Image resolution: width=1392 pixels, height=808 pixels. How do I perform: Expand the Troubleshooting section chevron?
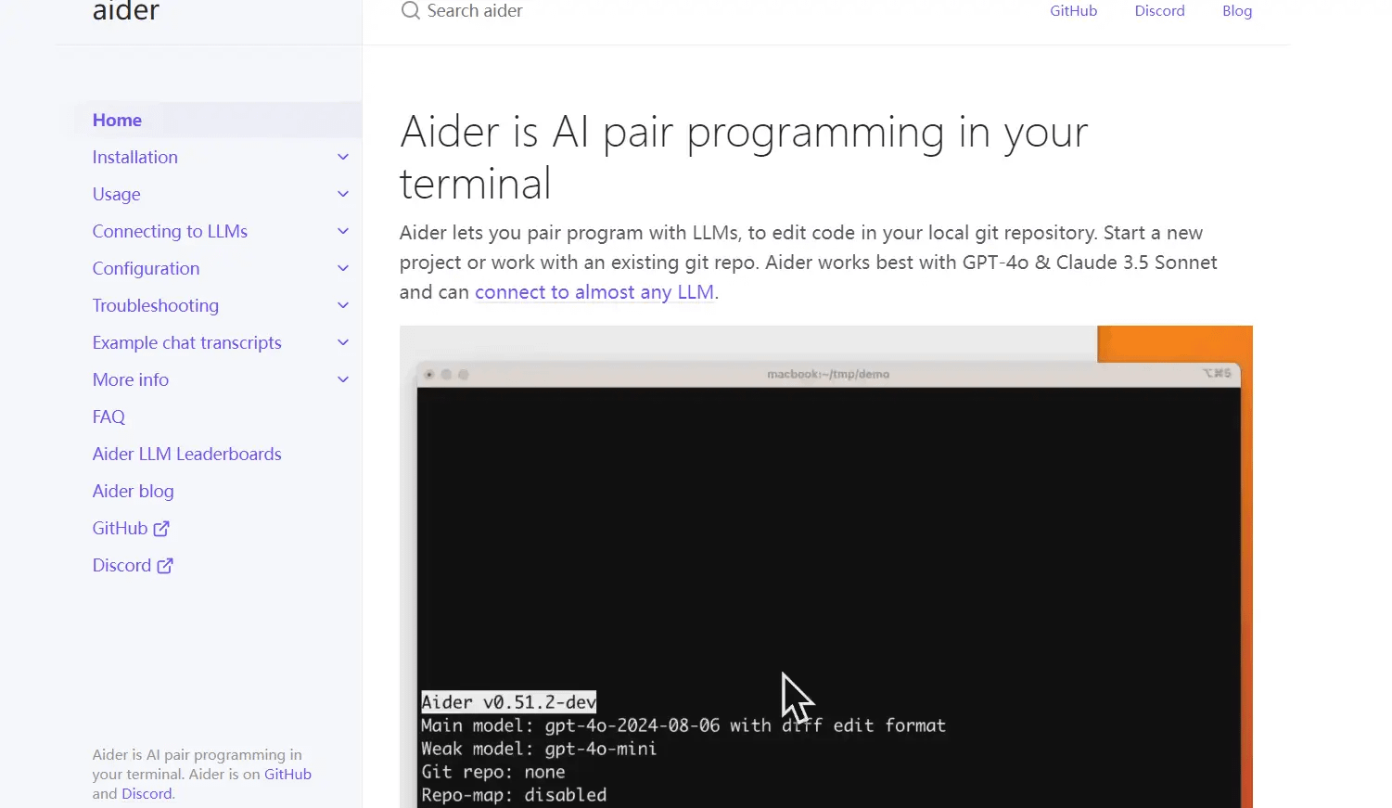point(343,306)
